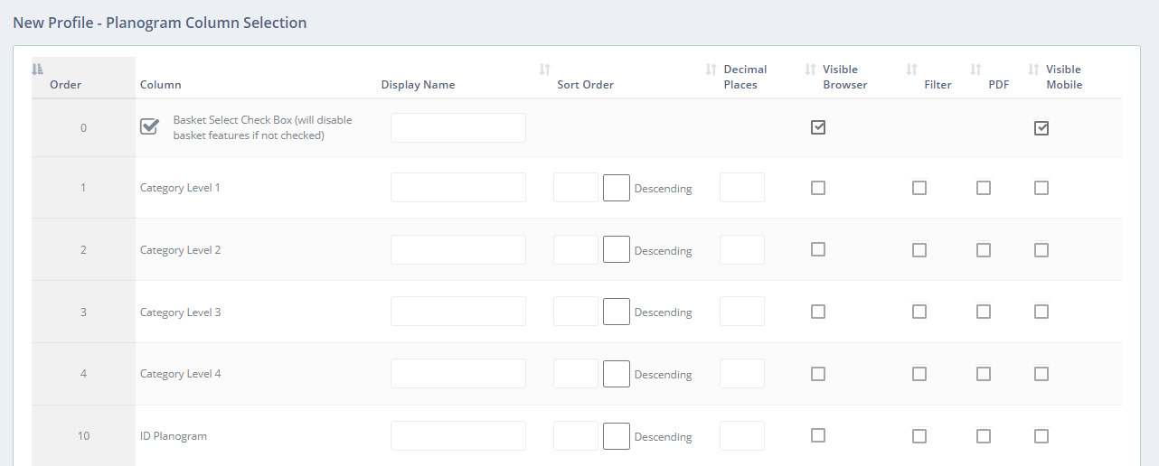Image resolution: width=1159 pixels, height=466 pixels.
Task: Sort rows by the Order column icon
Action: coord(37,69)
